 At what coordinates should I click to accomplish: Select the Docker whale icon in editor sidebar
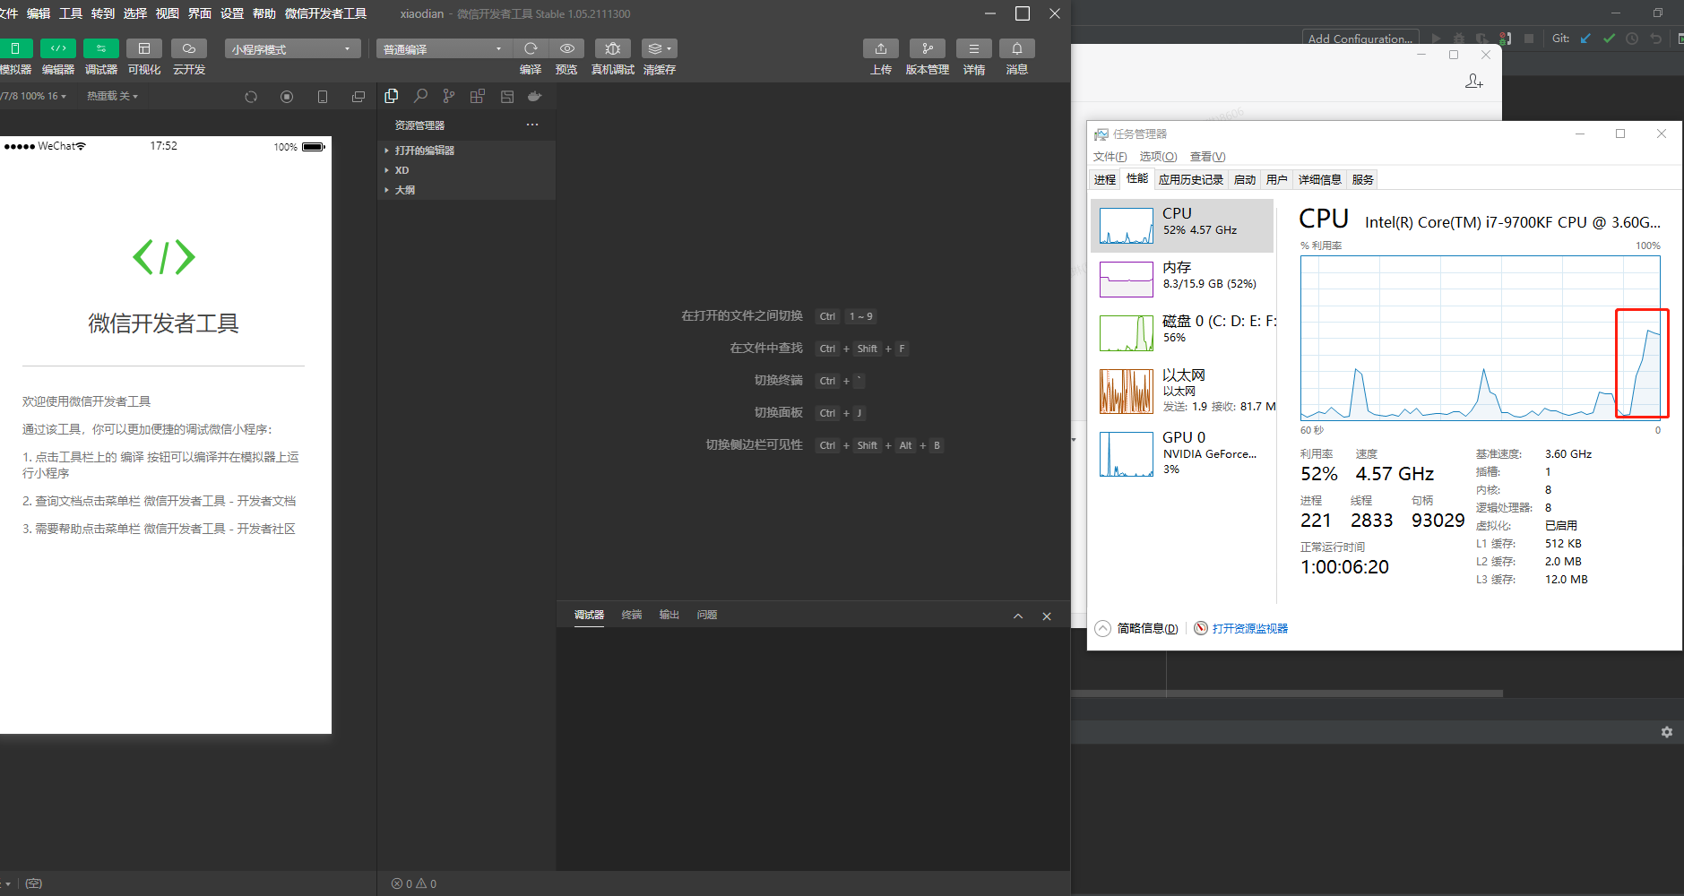pyautogui.click(x=535, y=96)
